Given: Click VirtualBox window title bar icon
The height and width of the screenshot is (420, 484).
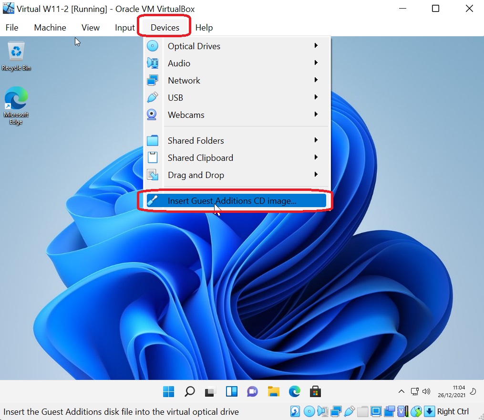Looking at the screenshot, I should coord(8,8).
